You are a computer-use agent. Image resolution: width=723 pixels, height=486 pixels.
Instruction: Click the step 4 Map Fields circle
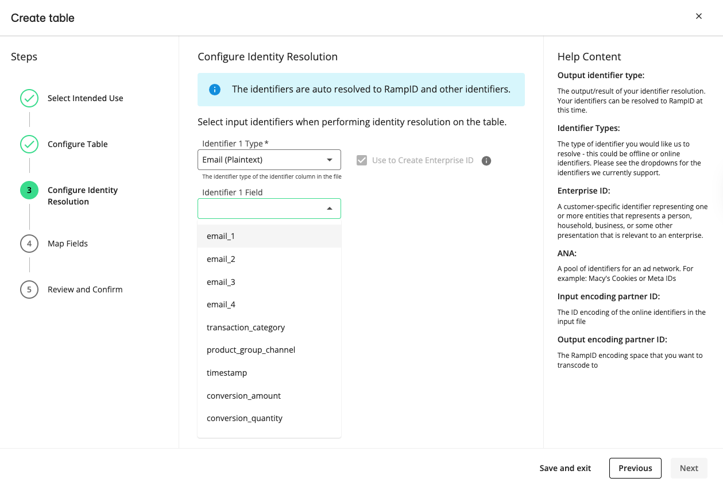(x=29, y=244)
